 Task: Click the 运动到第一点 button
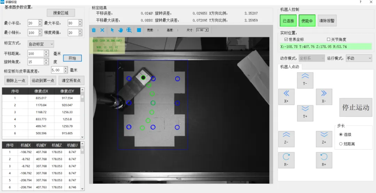(43, 81)
